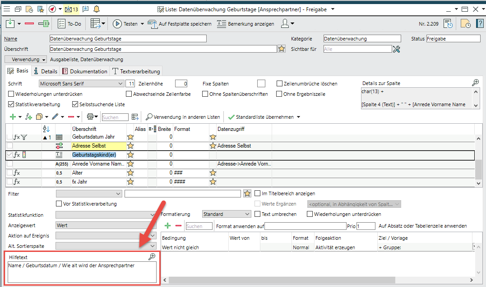Click the green plus icon in Formatierung section
Viewport: 486px width, 287px height.
[167, 226]
